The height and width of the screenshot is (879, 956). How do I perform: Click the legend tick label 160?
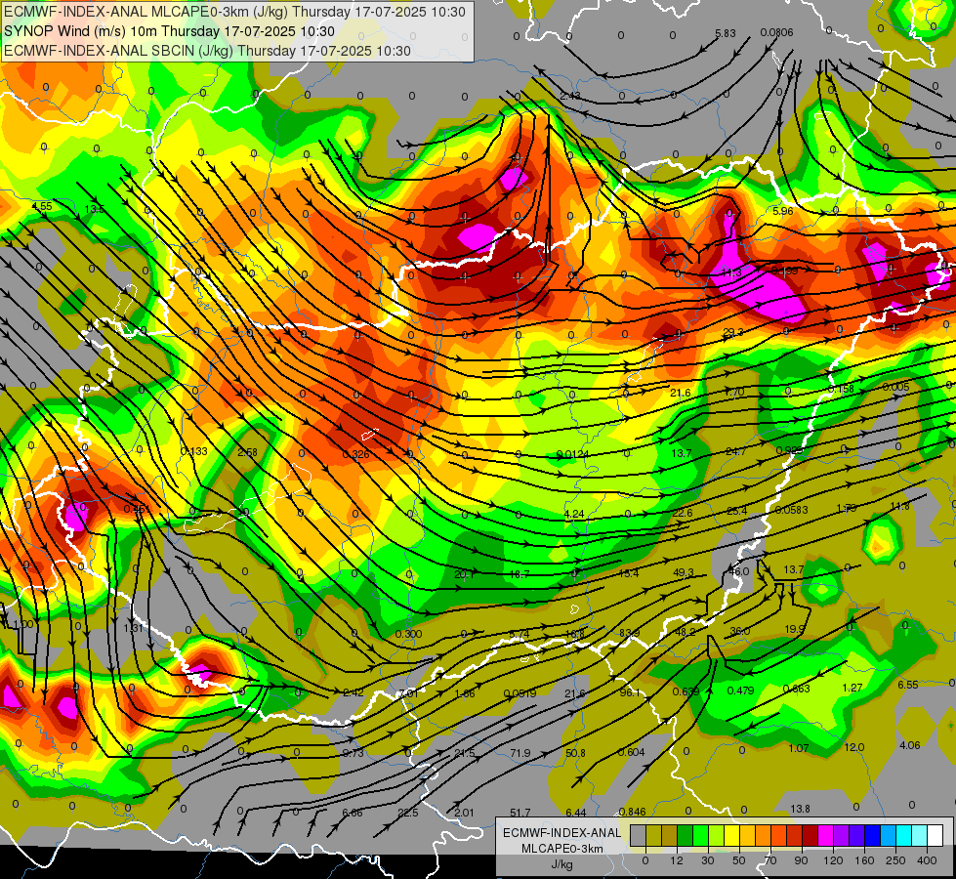click(x=864, y=860)
